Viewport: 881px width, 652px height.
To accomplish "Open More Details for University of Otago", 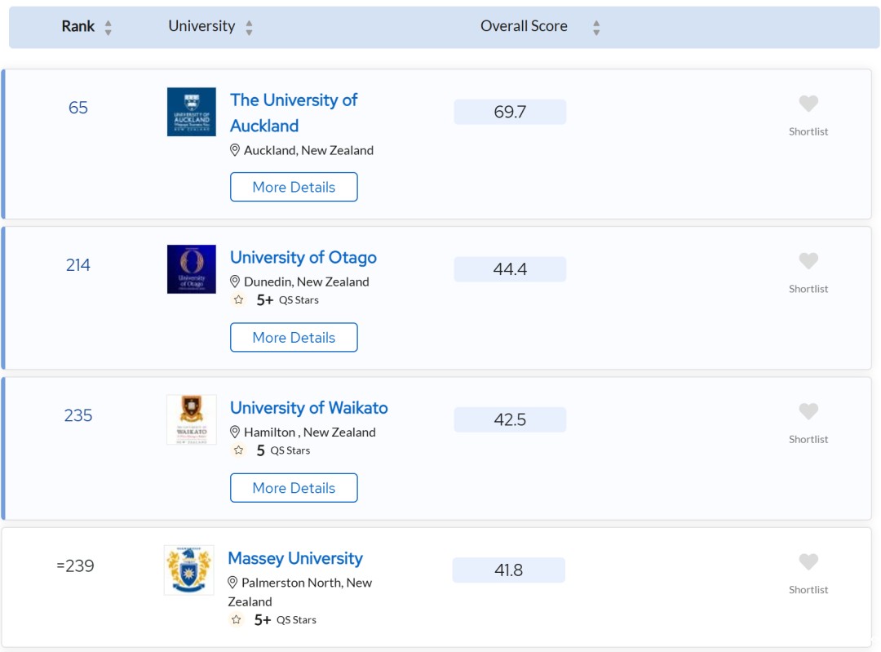I will 294,337.
